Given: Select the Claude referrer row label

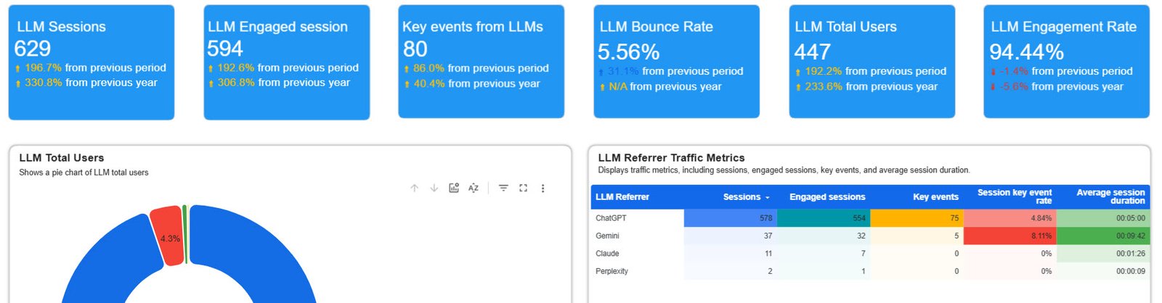Looking at the screenshot, I should [x=607, y=254].
